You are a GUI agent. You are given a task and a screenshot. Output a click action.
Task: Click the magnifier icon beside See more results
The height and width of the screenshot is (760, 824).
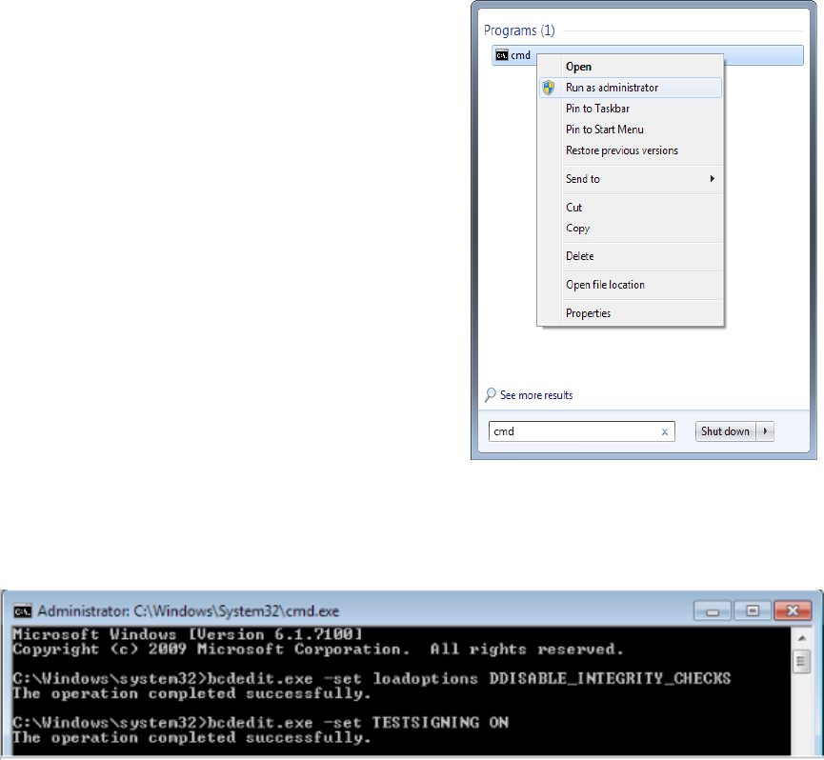(x=490, y=394)
